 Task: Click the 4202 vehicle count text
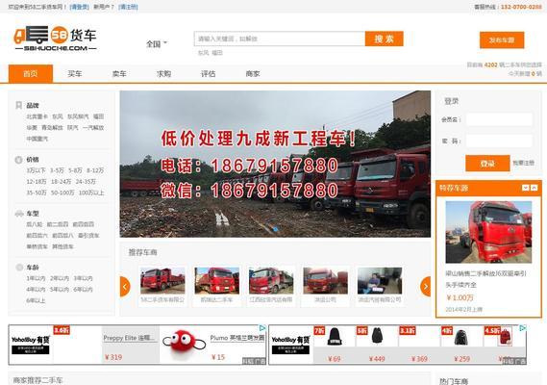tap(491, 65)
